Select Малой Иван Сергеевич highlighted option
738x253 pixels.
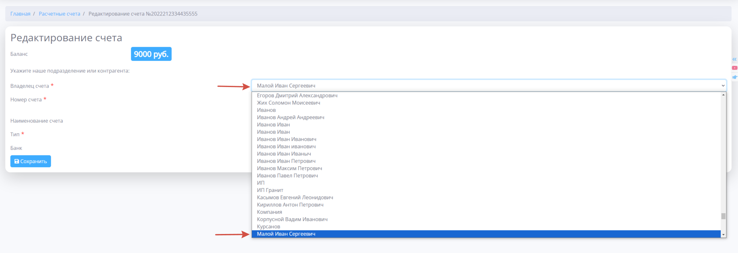tap(286, 234)
